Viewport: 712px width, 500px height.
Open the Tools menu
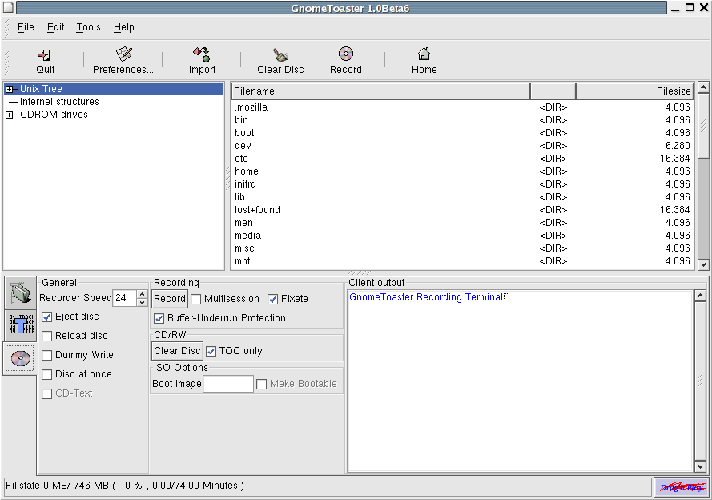click(x=88, y=27)
